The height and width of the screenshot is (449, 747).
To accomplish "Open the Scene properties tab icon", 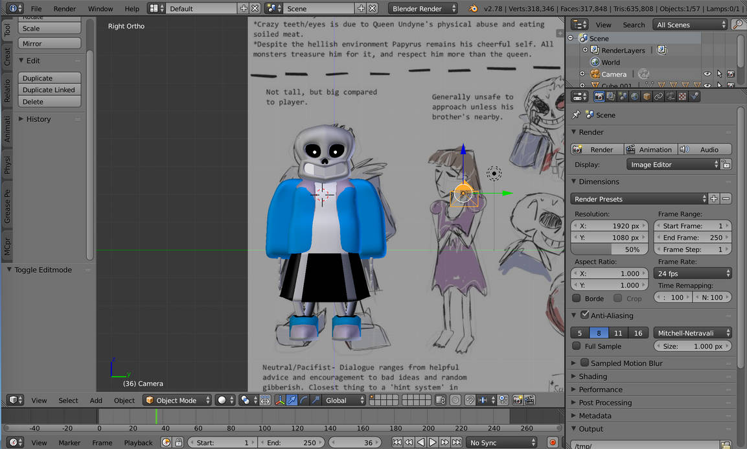I will tap(623, 97).
